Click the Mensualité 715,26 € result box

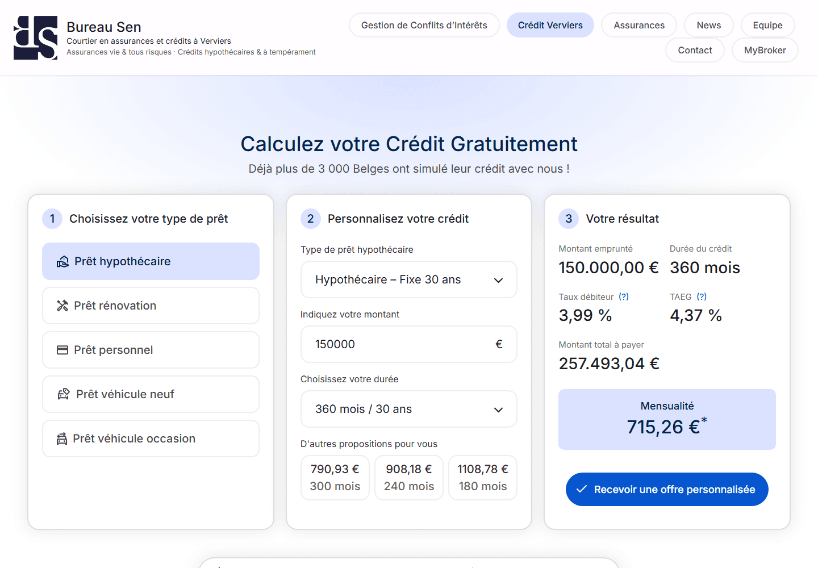667,419
